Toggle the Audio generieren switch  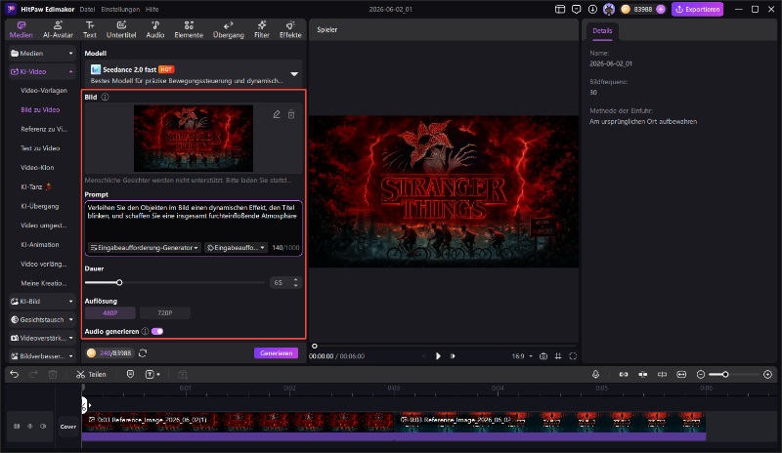point(157,331)
